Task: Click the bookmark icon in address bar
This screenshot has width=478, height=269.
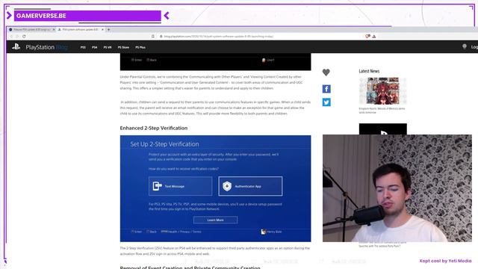Action: [x=153, y=37]
